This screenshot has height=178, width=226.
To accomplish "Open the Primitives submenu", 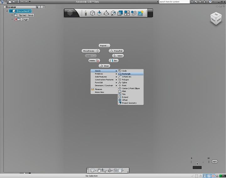I will pos(104,74).
